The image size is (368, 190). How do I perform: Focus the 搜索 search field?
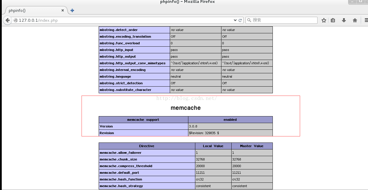(282, 20)
